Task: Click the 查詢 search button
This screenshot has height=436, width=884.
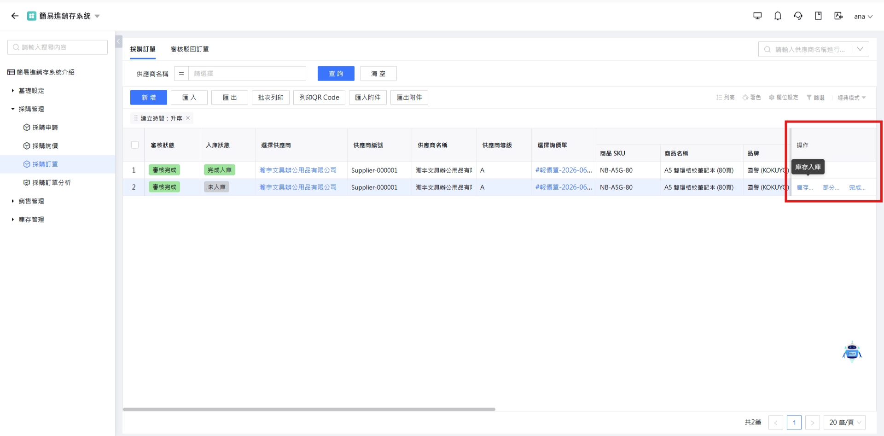Action: tap(336, 74)
